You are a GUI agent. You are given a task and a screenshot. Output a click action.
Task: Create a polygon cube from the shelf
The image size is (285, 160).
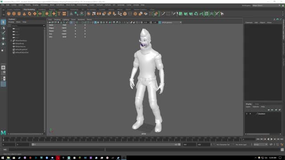point(14,14)
